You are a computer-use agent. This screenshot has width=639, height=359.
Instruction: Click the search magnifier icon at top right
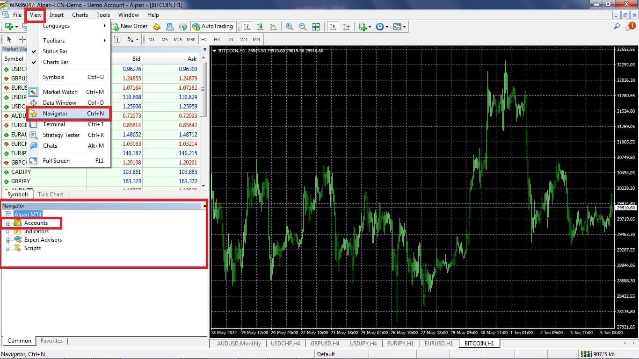click(x=617, y=27)
